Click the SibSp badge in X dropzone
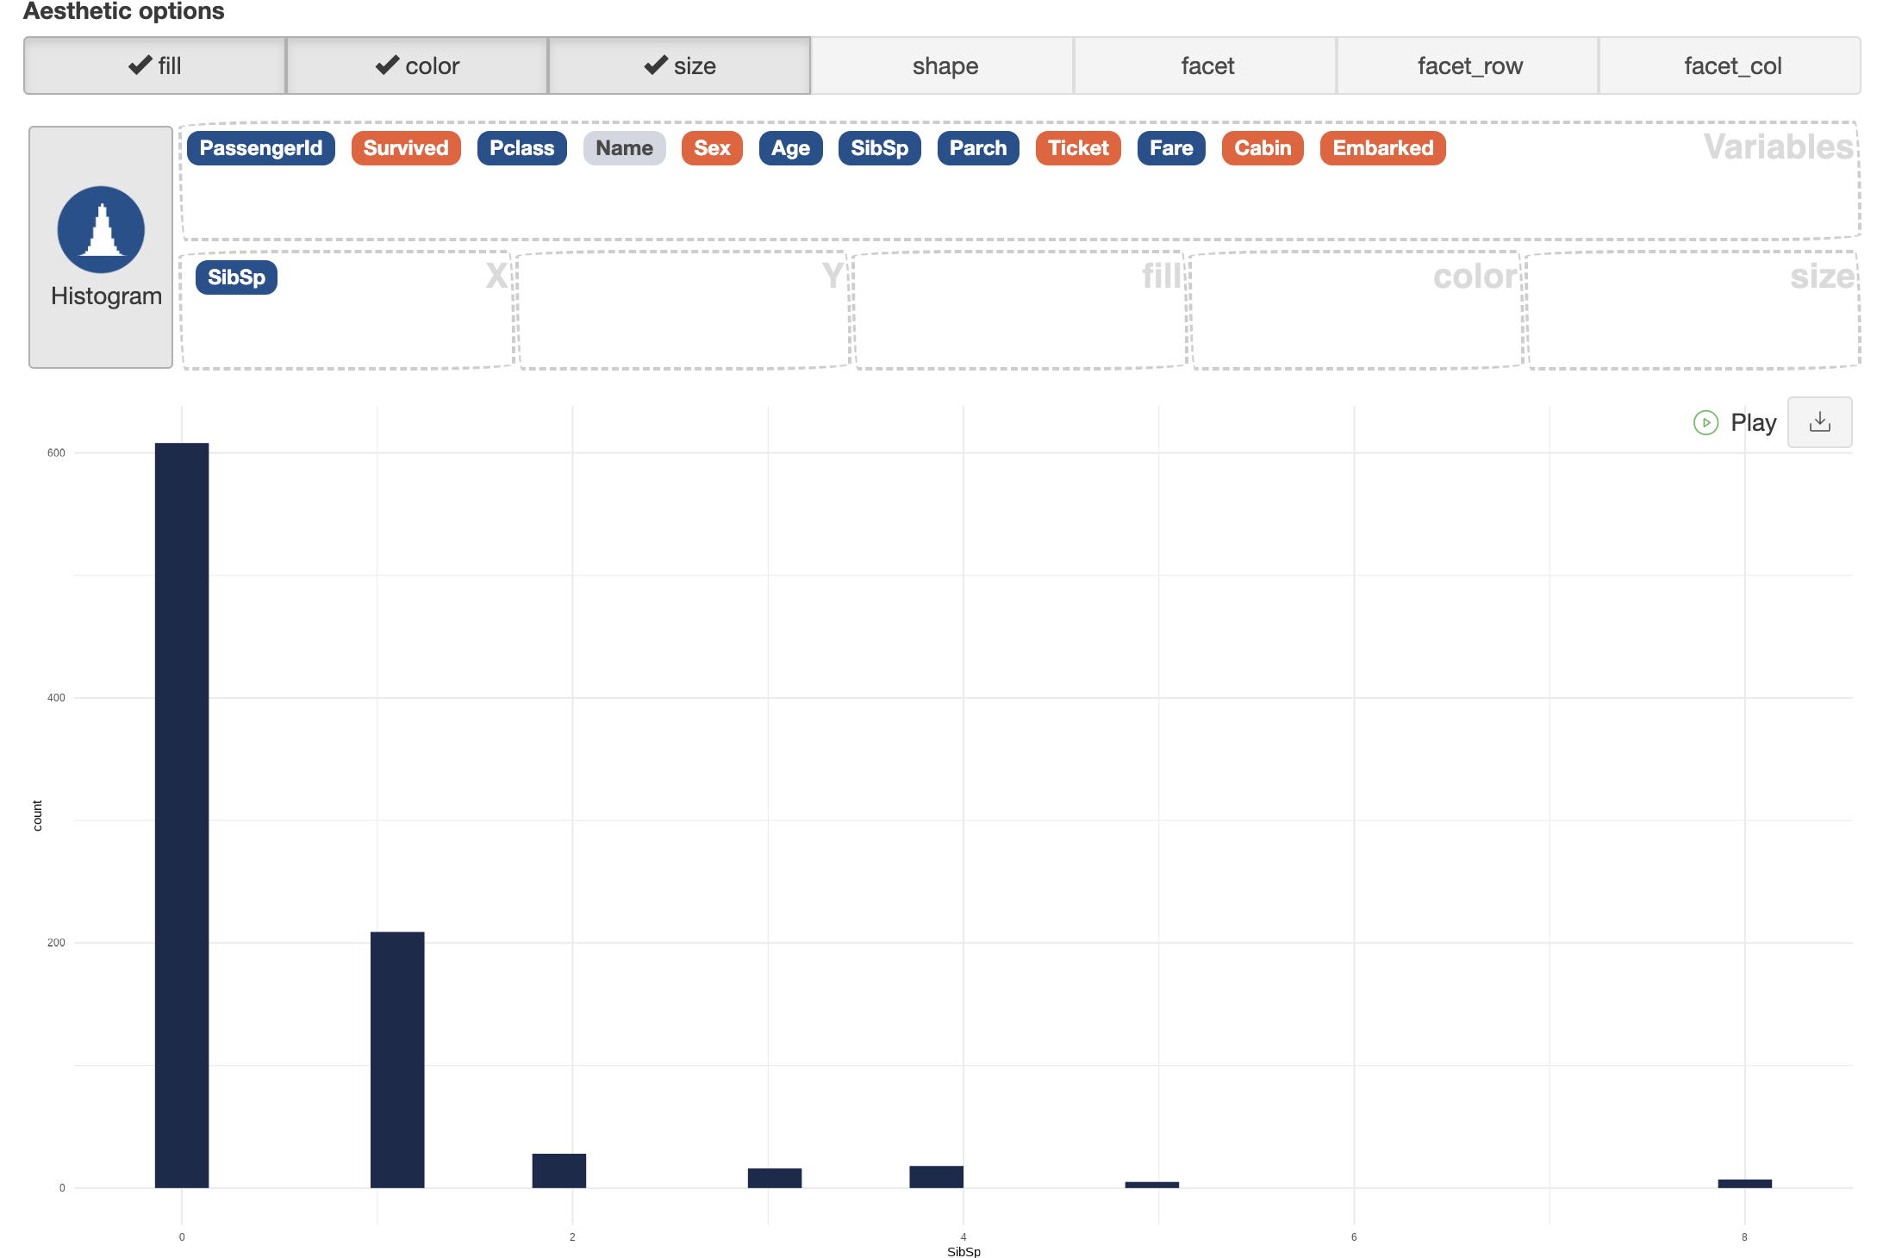1877x1258 pixels. coord(236,277)
